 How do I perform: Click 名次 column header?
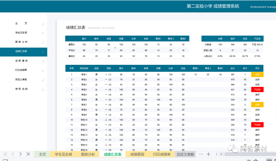245,68
